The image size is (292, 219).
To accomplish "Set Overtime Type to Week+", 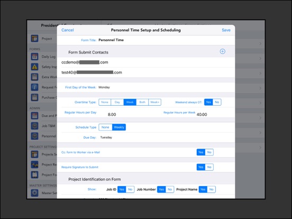I will [x=155, y=102].
